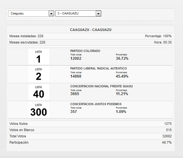Click the Votos Nulos row label
This screenshot has height=158, width=183.
pyautogui.click(x=18, y=123)
